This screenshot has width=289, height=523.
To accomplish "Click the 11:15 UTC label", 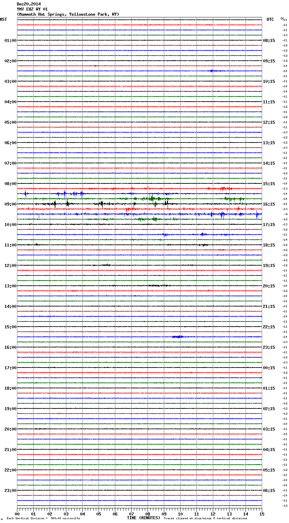I will (x=269, y=102).
